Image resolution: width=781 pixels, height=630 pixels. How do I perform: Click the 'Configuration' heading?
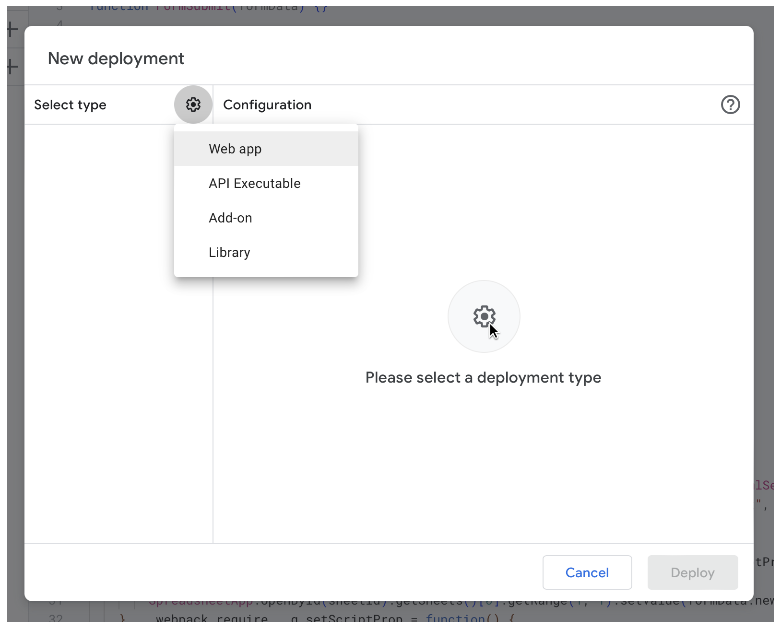[267, 105]
